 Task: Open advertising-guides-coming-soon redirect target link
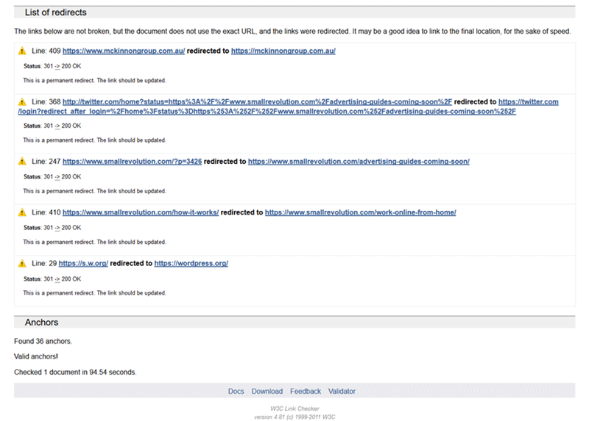pos(359,162)
